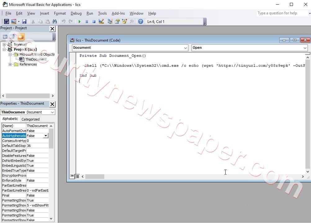Switch to the Alphabetic properties tab
The image size is (311, 223).
(10, 119)
